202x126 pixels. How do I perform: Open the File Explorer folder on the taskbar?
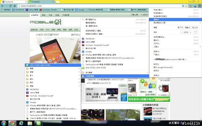(x=30, y=123)
